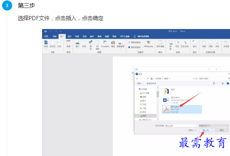
Task: Open the Header (页眉) dropdown
Action: [x=204, y=45]
